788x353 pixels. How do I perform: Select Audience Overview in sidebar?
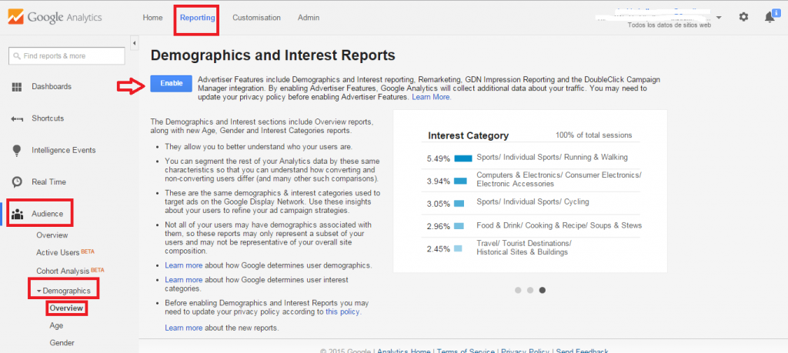pos(52,235)
